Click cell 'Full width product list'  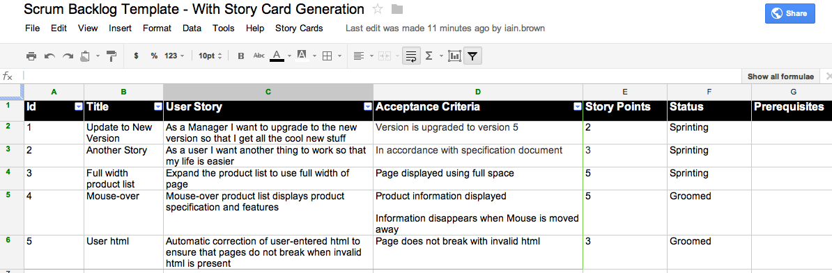tap(123, 179)
